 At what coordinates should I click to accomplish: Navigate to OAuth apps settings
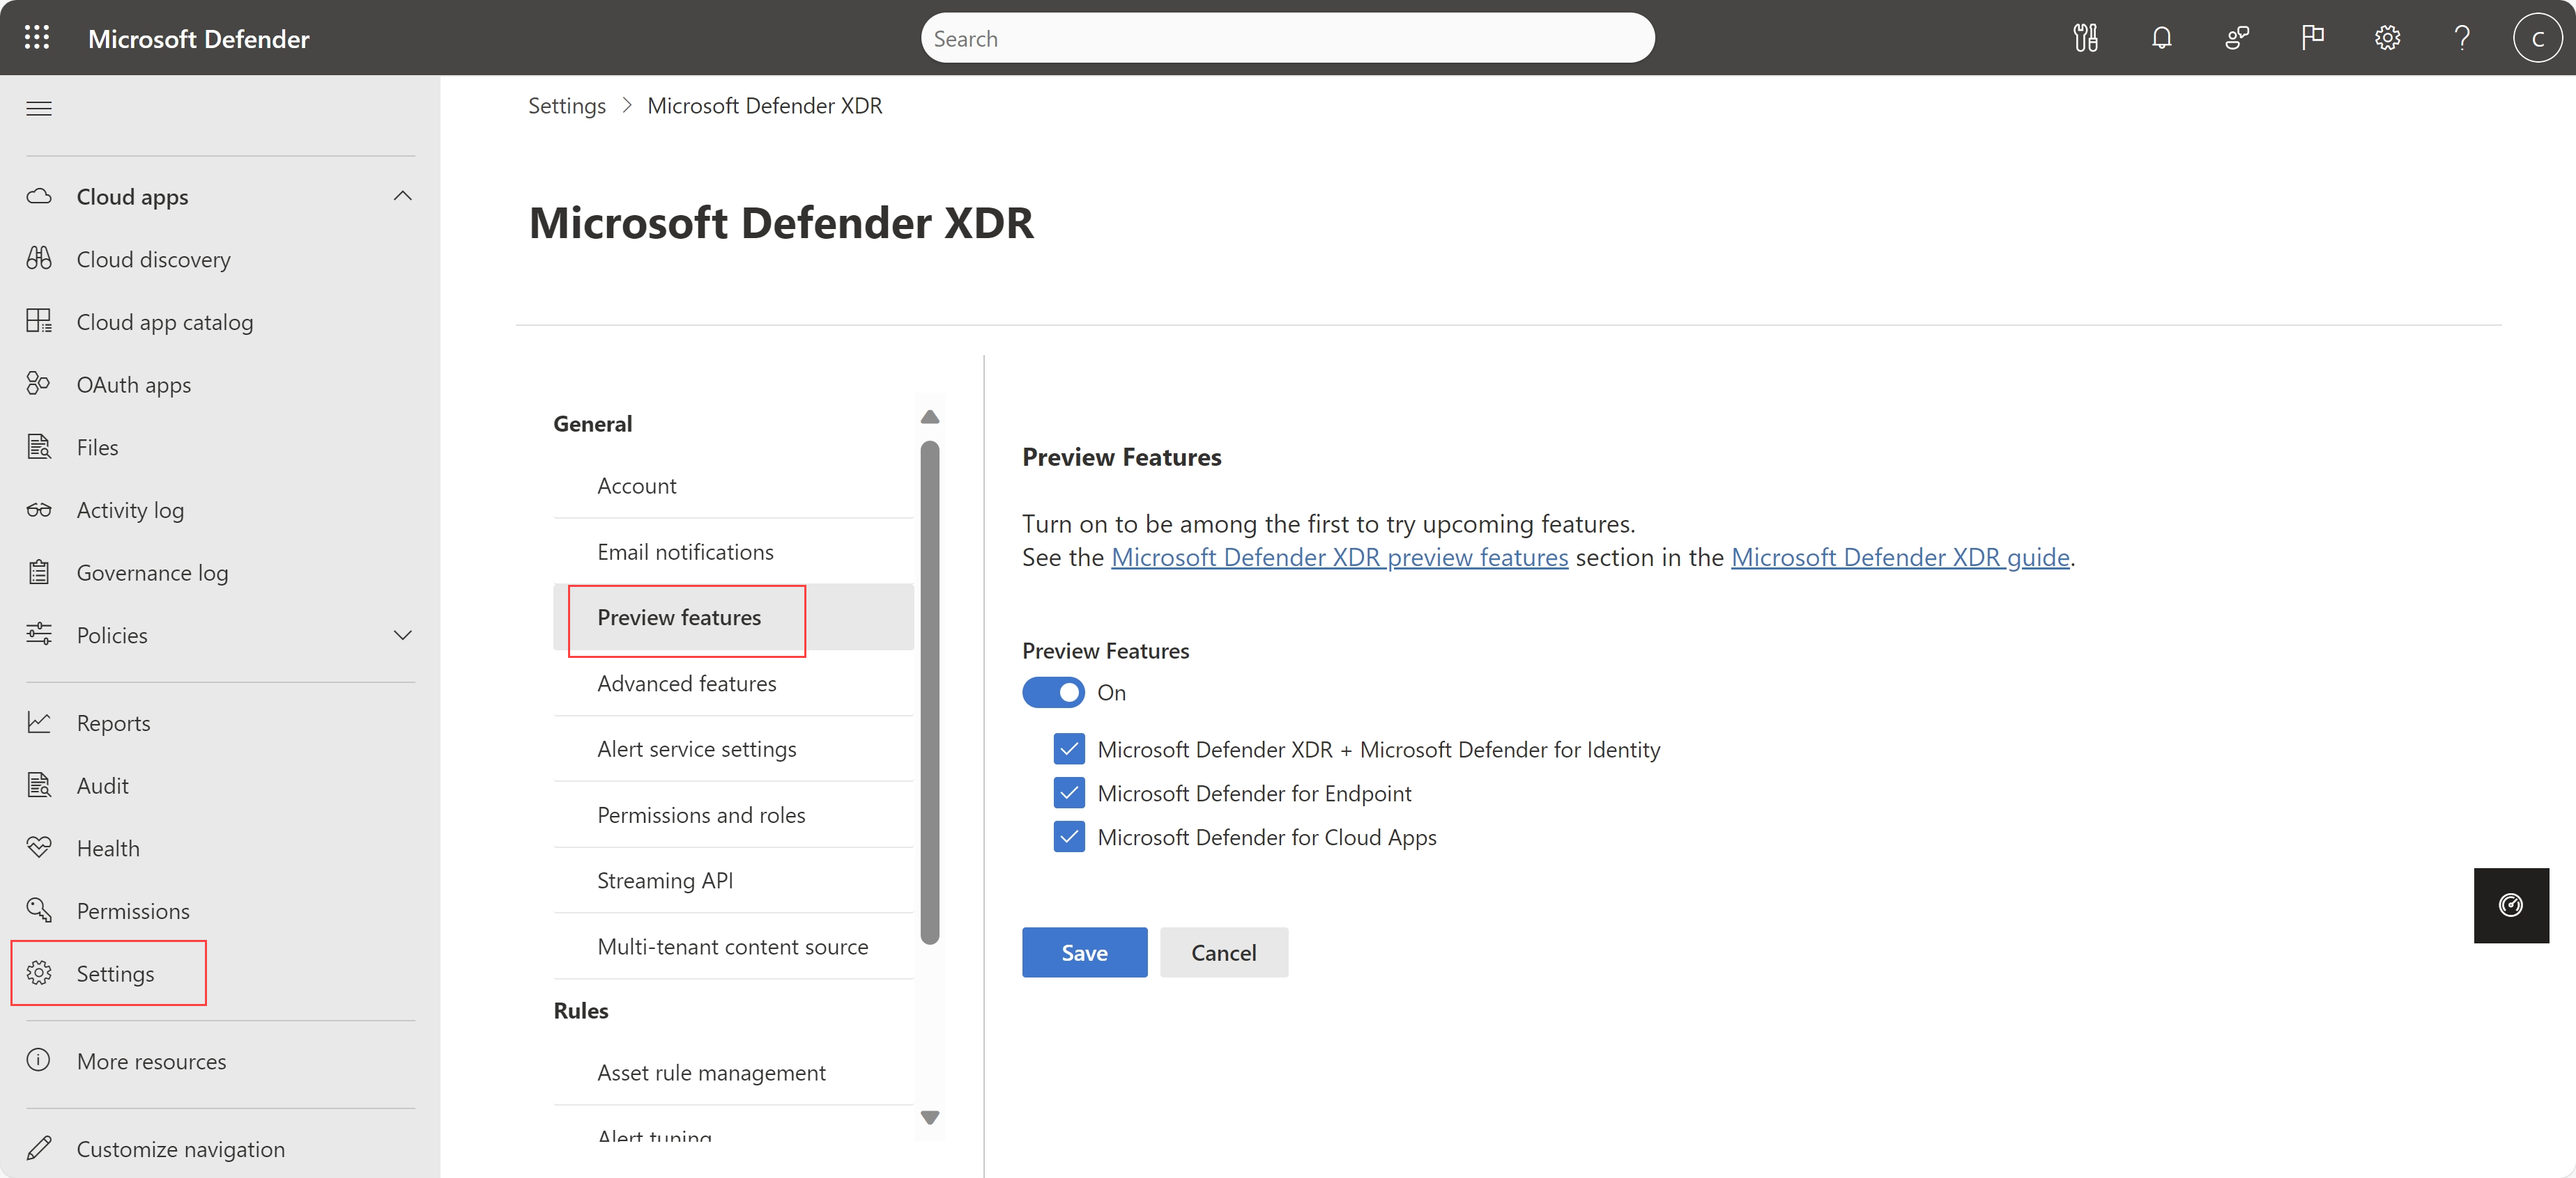[132, 384]
